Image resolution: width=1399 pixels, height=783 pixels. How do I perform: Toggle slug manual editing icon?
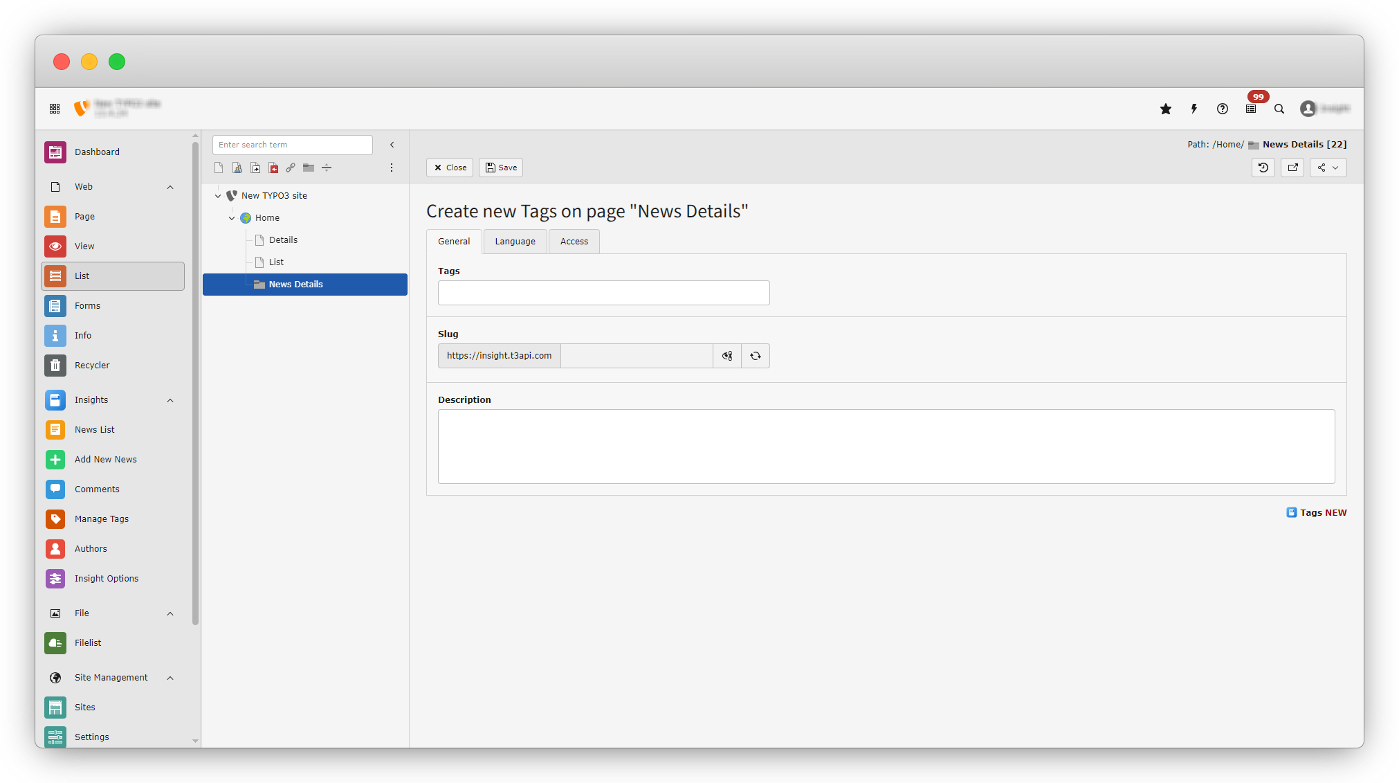coord(727,356)
